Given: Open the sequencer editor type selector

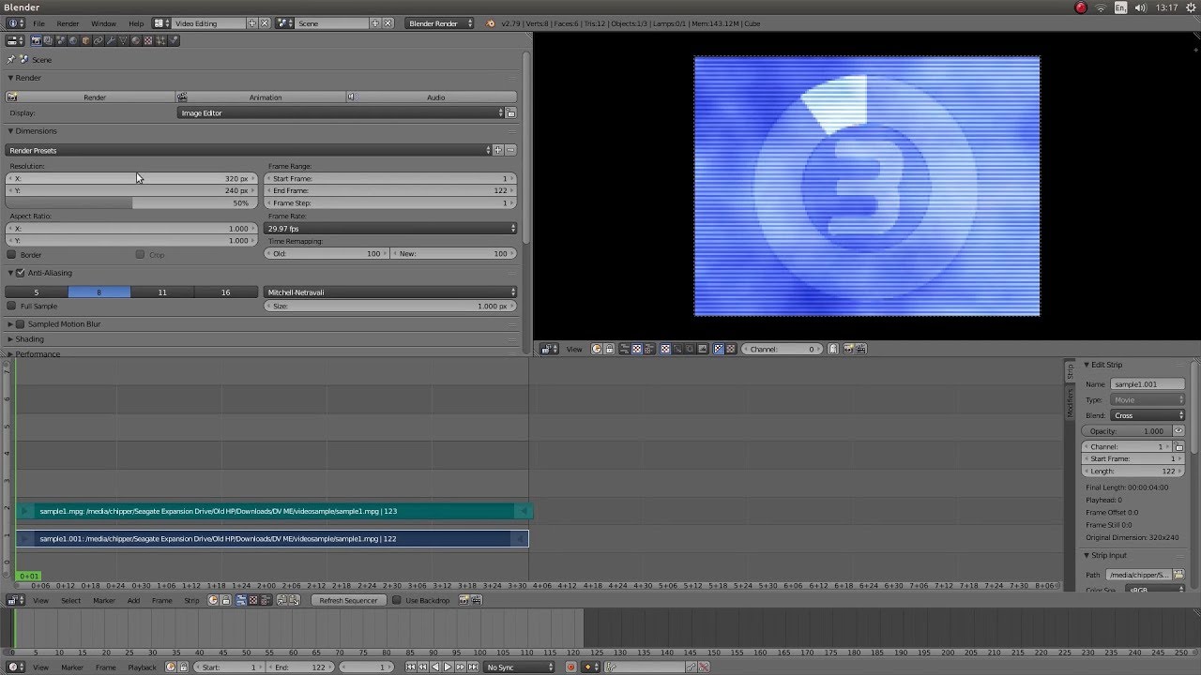Looking at the screenshot, I should point(16,600).
